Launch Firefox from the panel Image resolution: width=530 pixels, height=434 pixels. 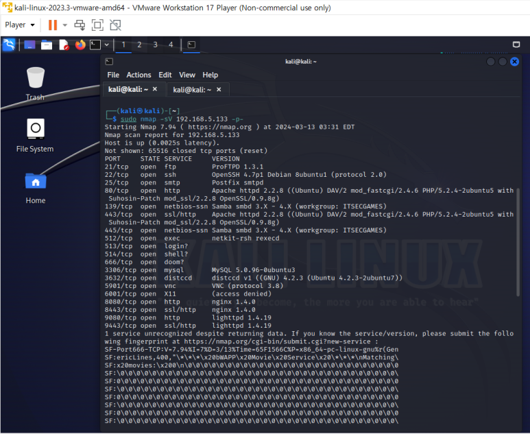click(80, 45)
